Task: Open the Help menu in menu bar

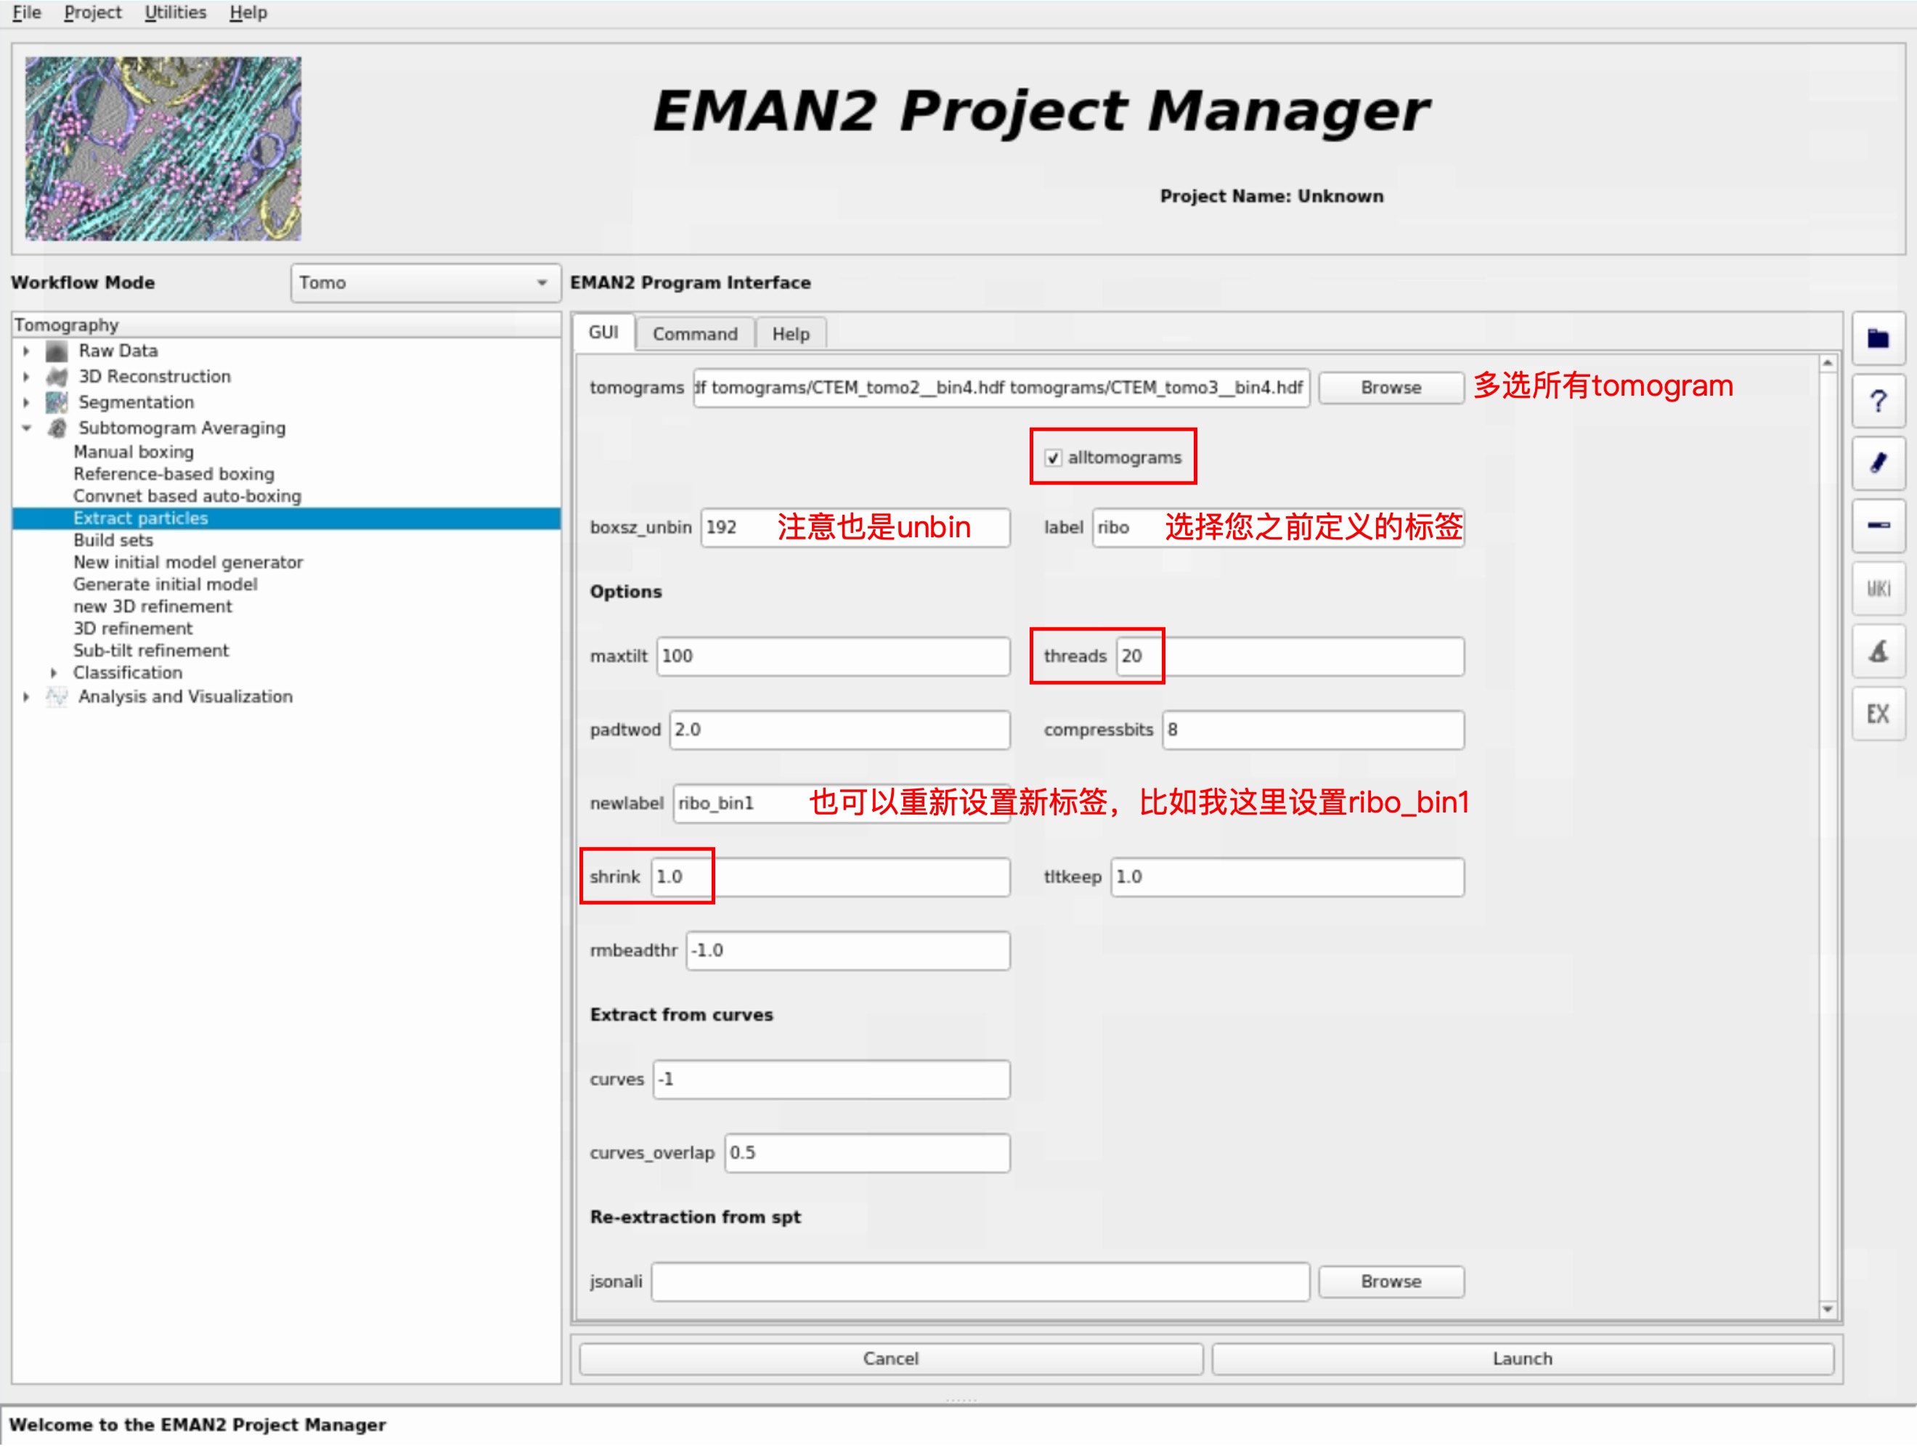Action: click(248, 13)
